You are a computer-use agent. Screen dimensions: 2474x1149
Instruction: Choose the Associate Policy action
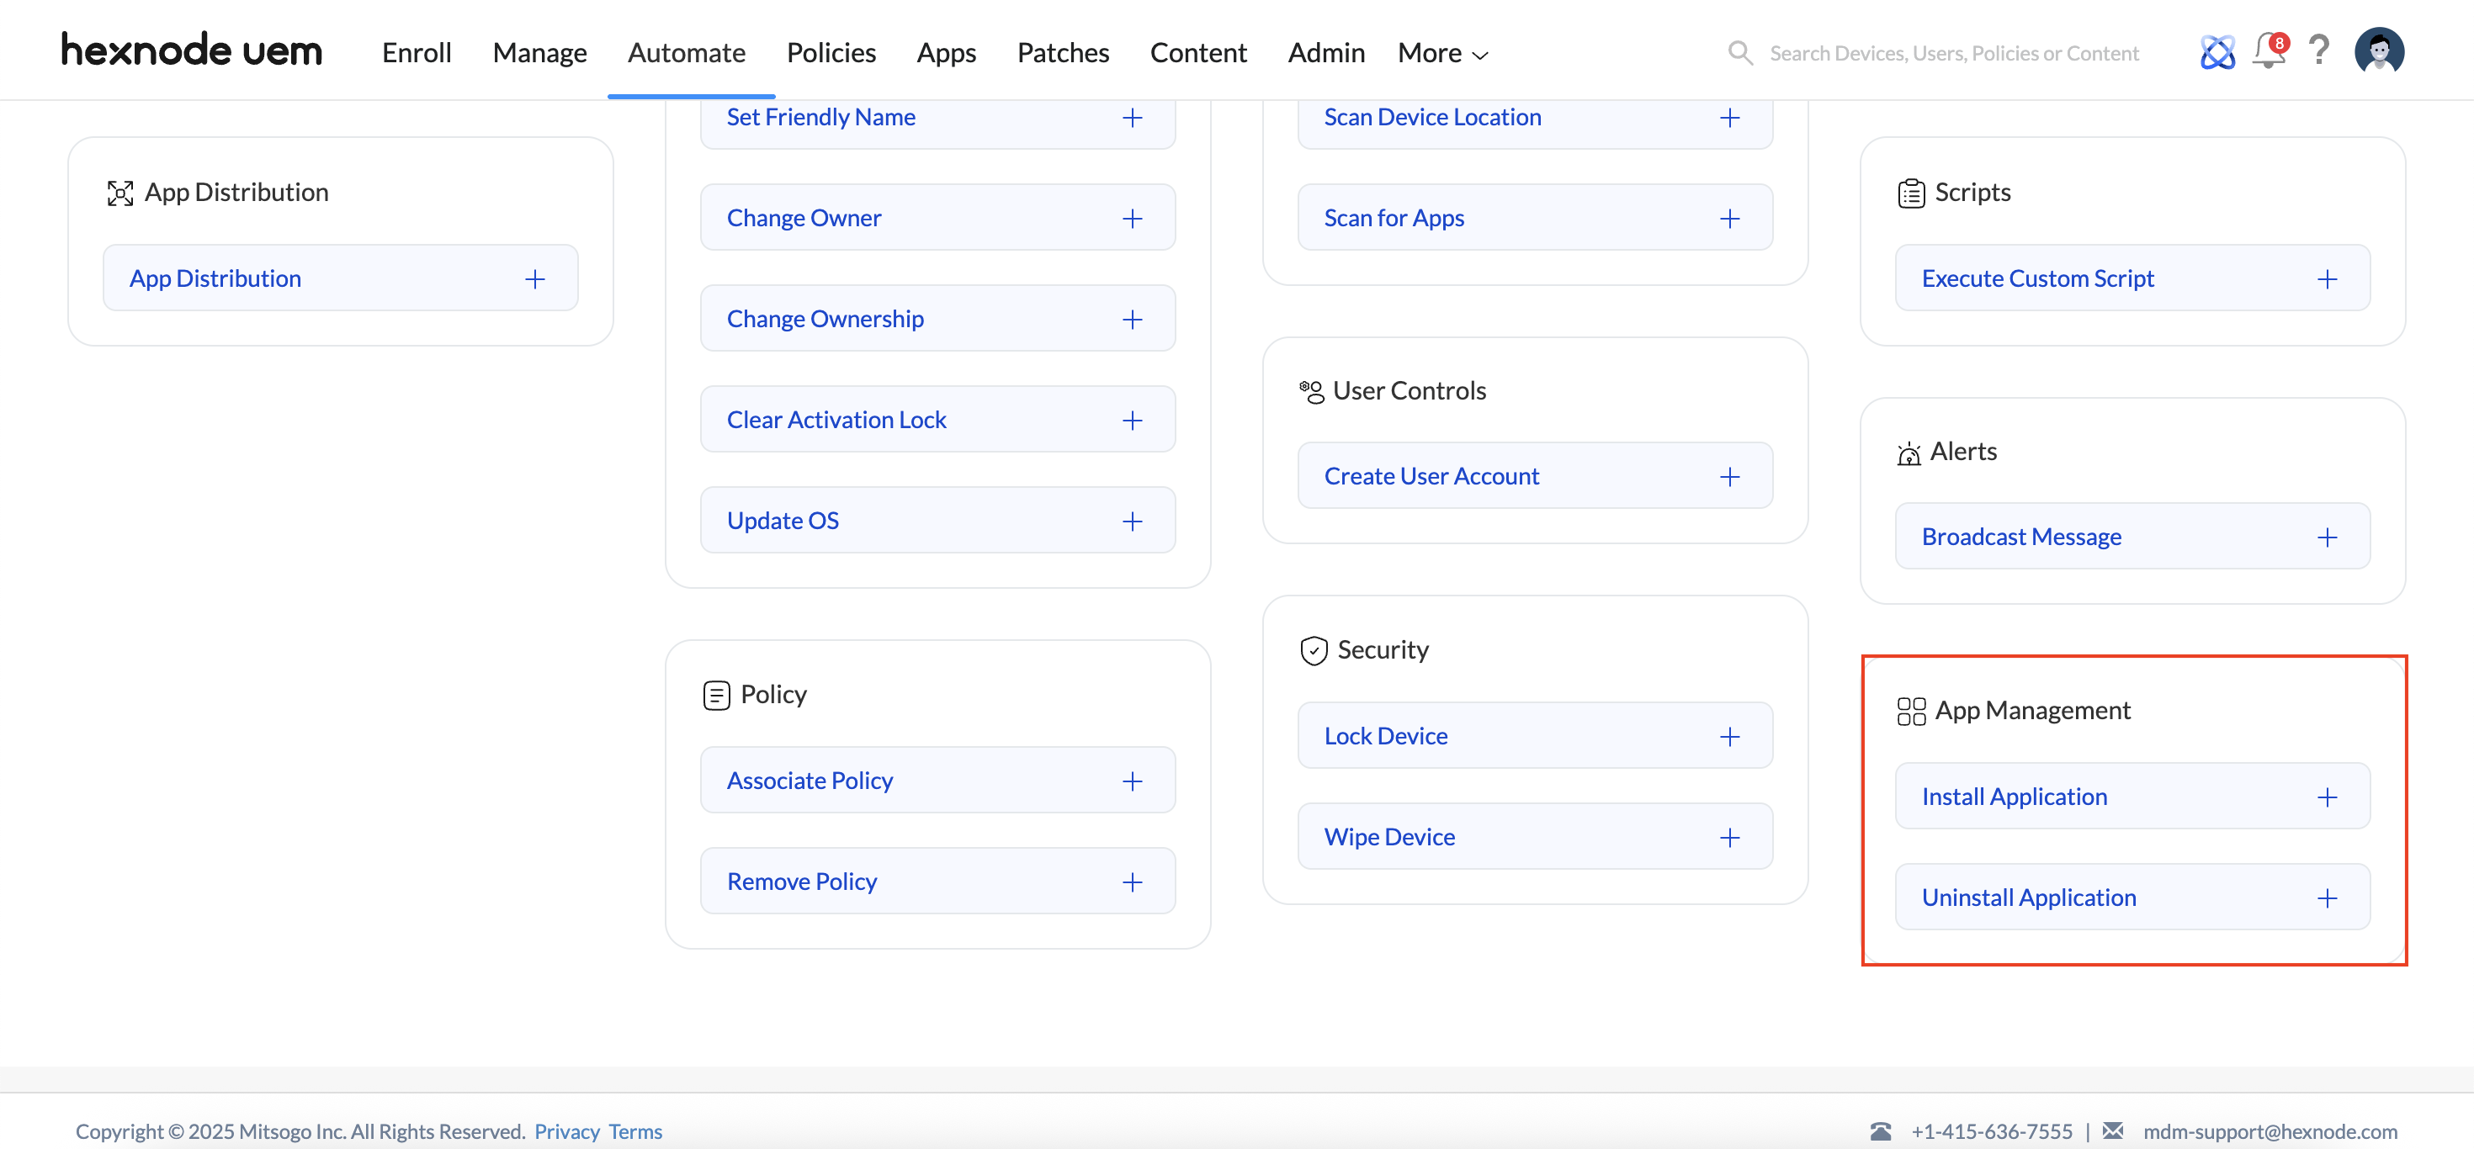point(810,781)
